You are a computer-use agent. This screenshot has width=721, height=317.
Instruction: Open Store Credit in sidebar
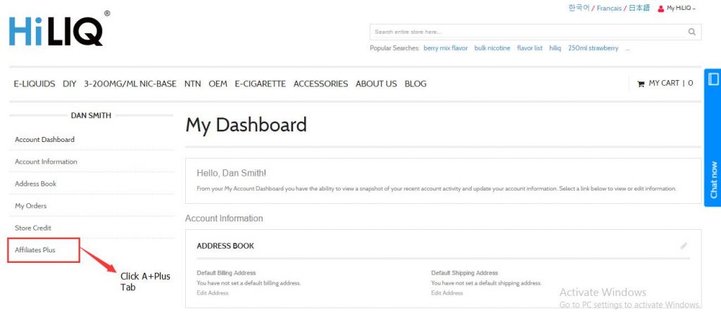pyautogui.click(x=33, y=228)
